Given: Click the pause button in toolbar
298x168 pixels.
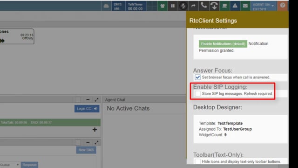Looking at the screenshot, I should pos(173,6).
